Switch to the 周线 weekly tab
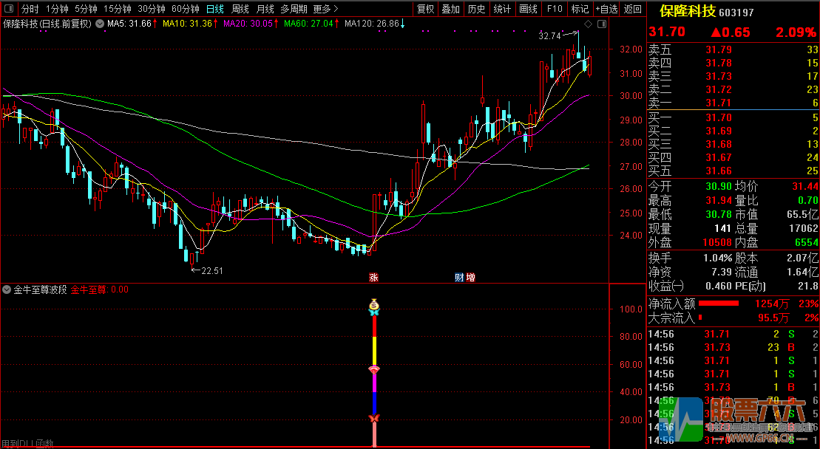The height and width of the screenshot is (449, 820). 240,10
